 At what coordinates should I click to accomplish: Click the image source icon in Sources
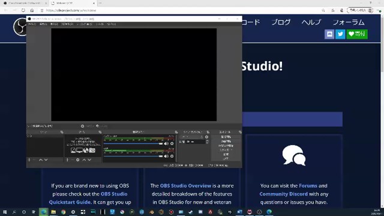tap(73, 151)
